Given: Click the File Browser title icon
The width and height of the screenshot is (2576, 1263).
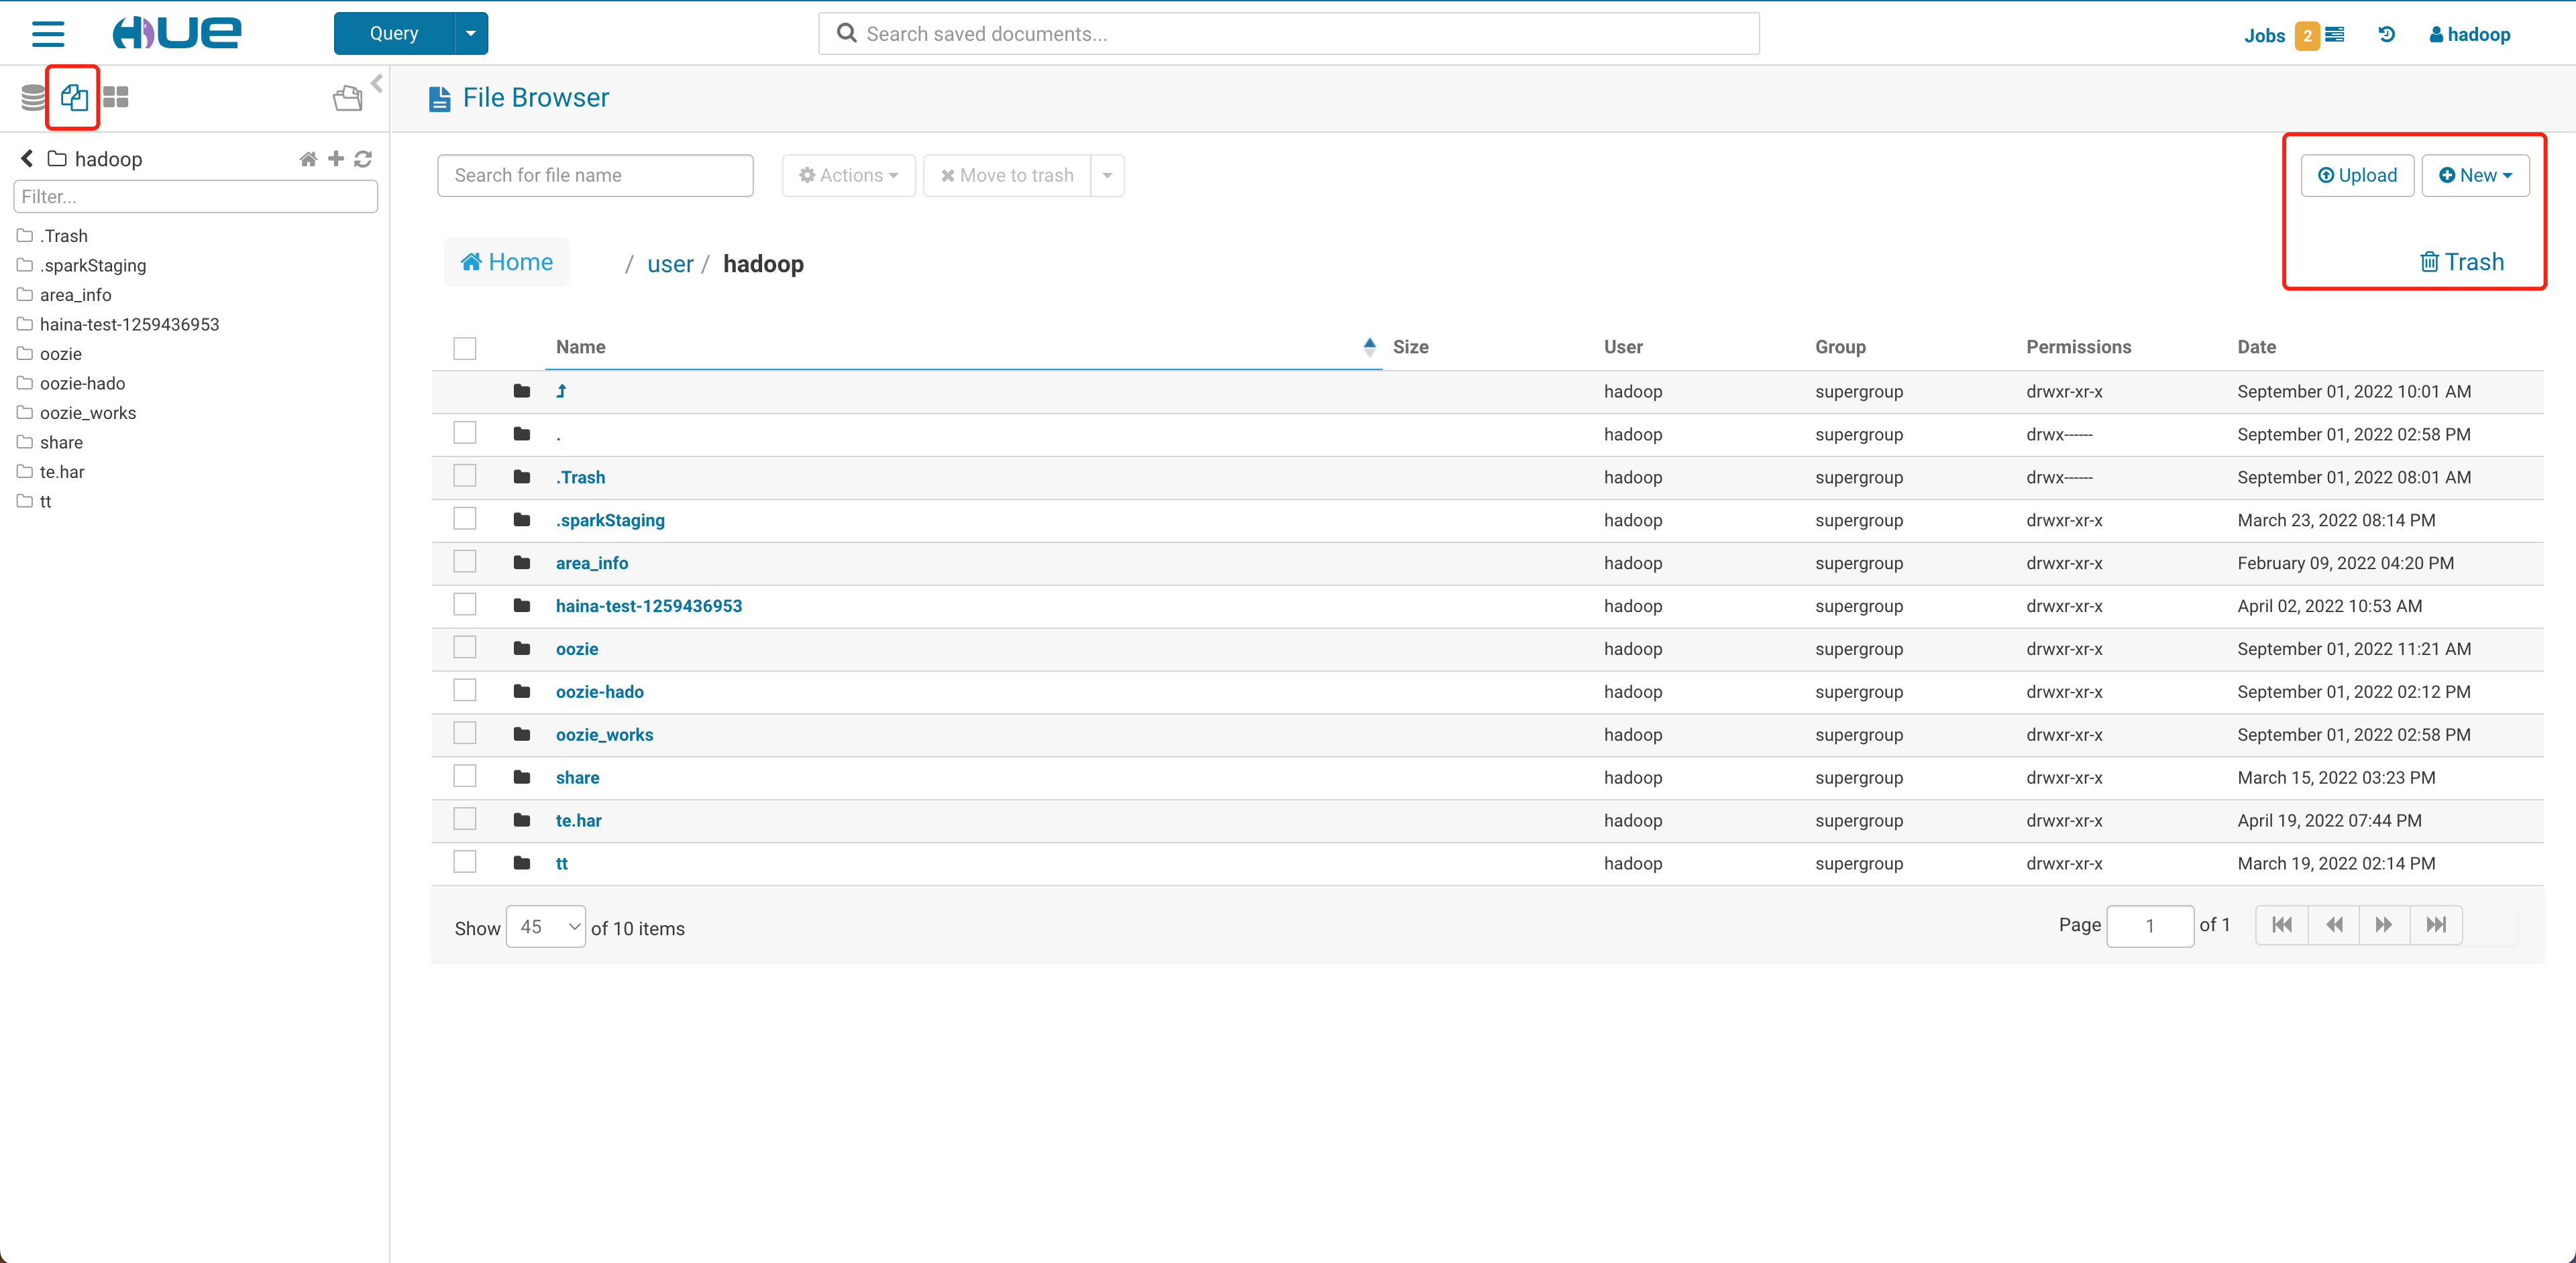Looking at the screenshot, I should (x=439, y=99).
